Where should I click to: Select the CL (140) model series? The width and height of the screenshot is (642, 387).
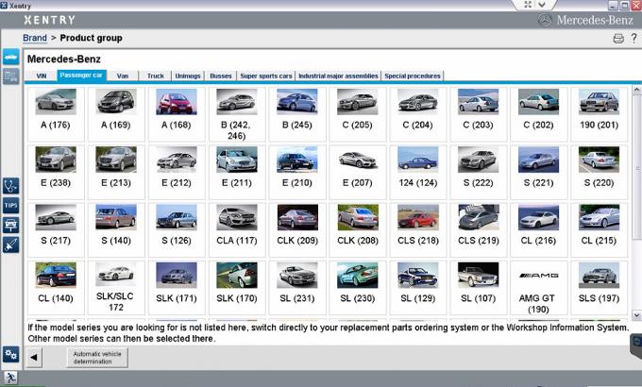[x=56, y=288]
